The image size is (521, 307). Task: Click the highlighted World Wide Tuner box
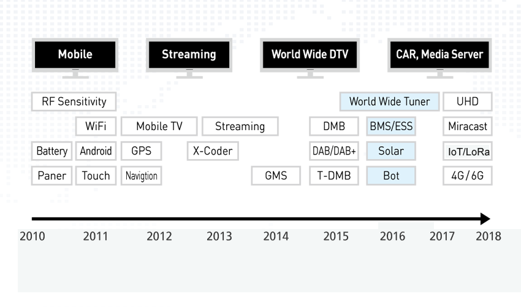(x=389, y=101)
